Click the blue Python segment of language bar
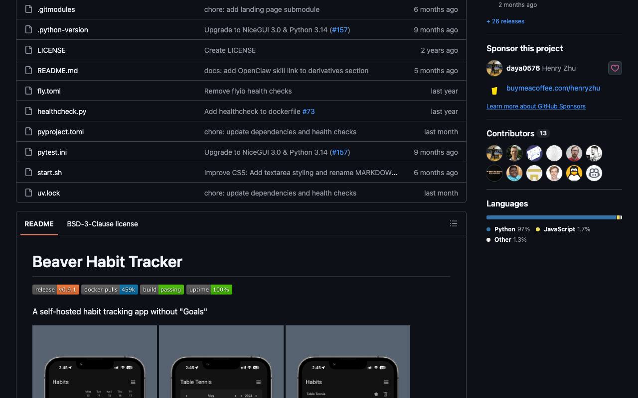 [x=551, y=217]
